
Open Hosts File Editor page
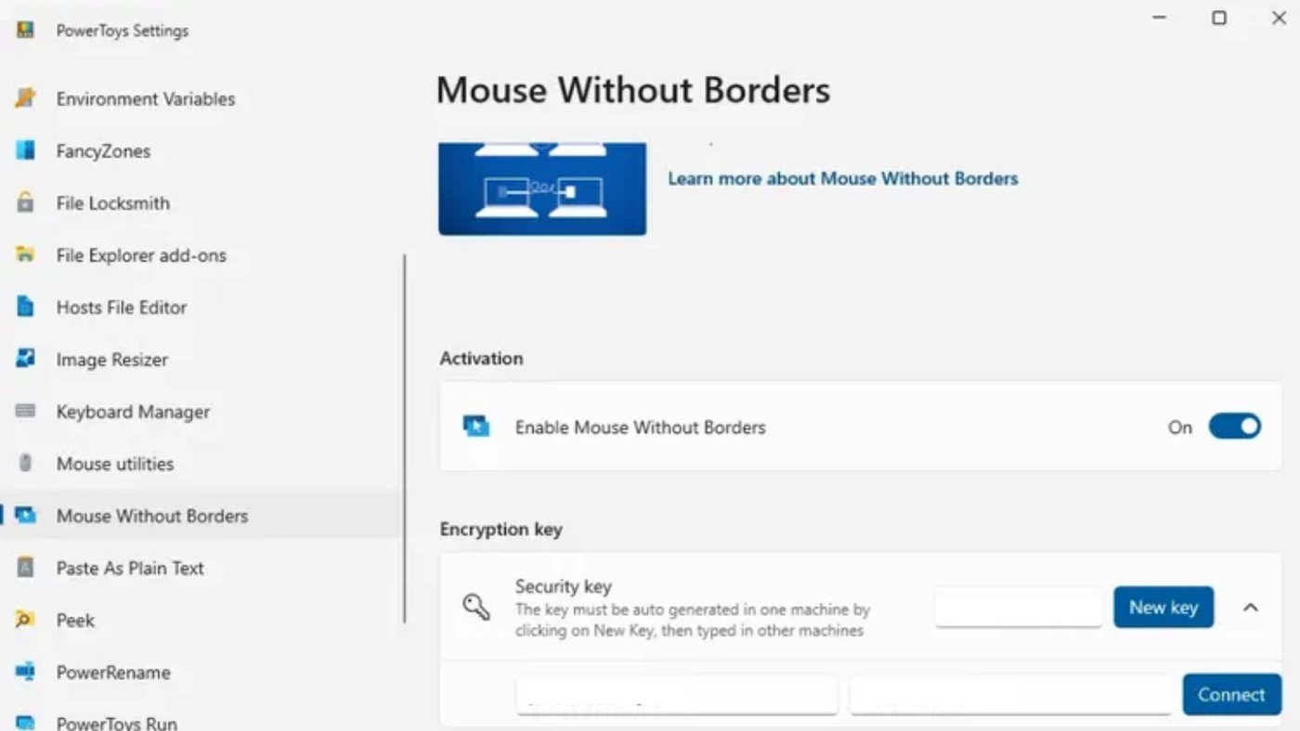tap(122, 307)
